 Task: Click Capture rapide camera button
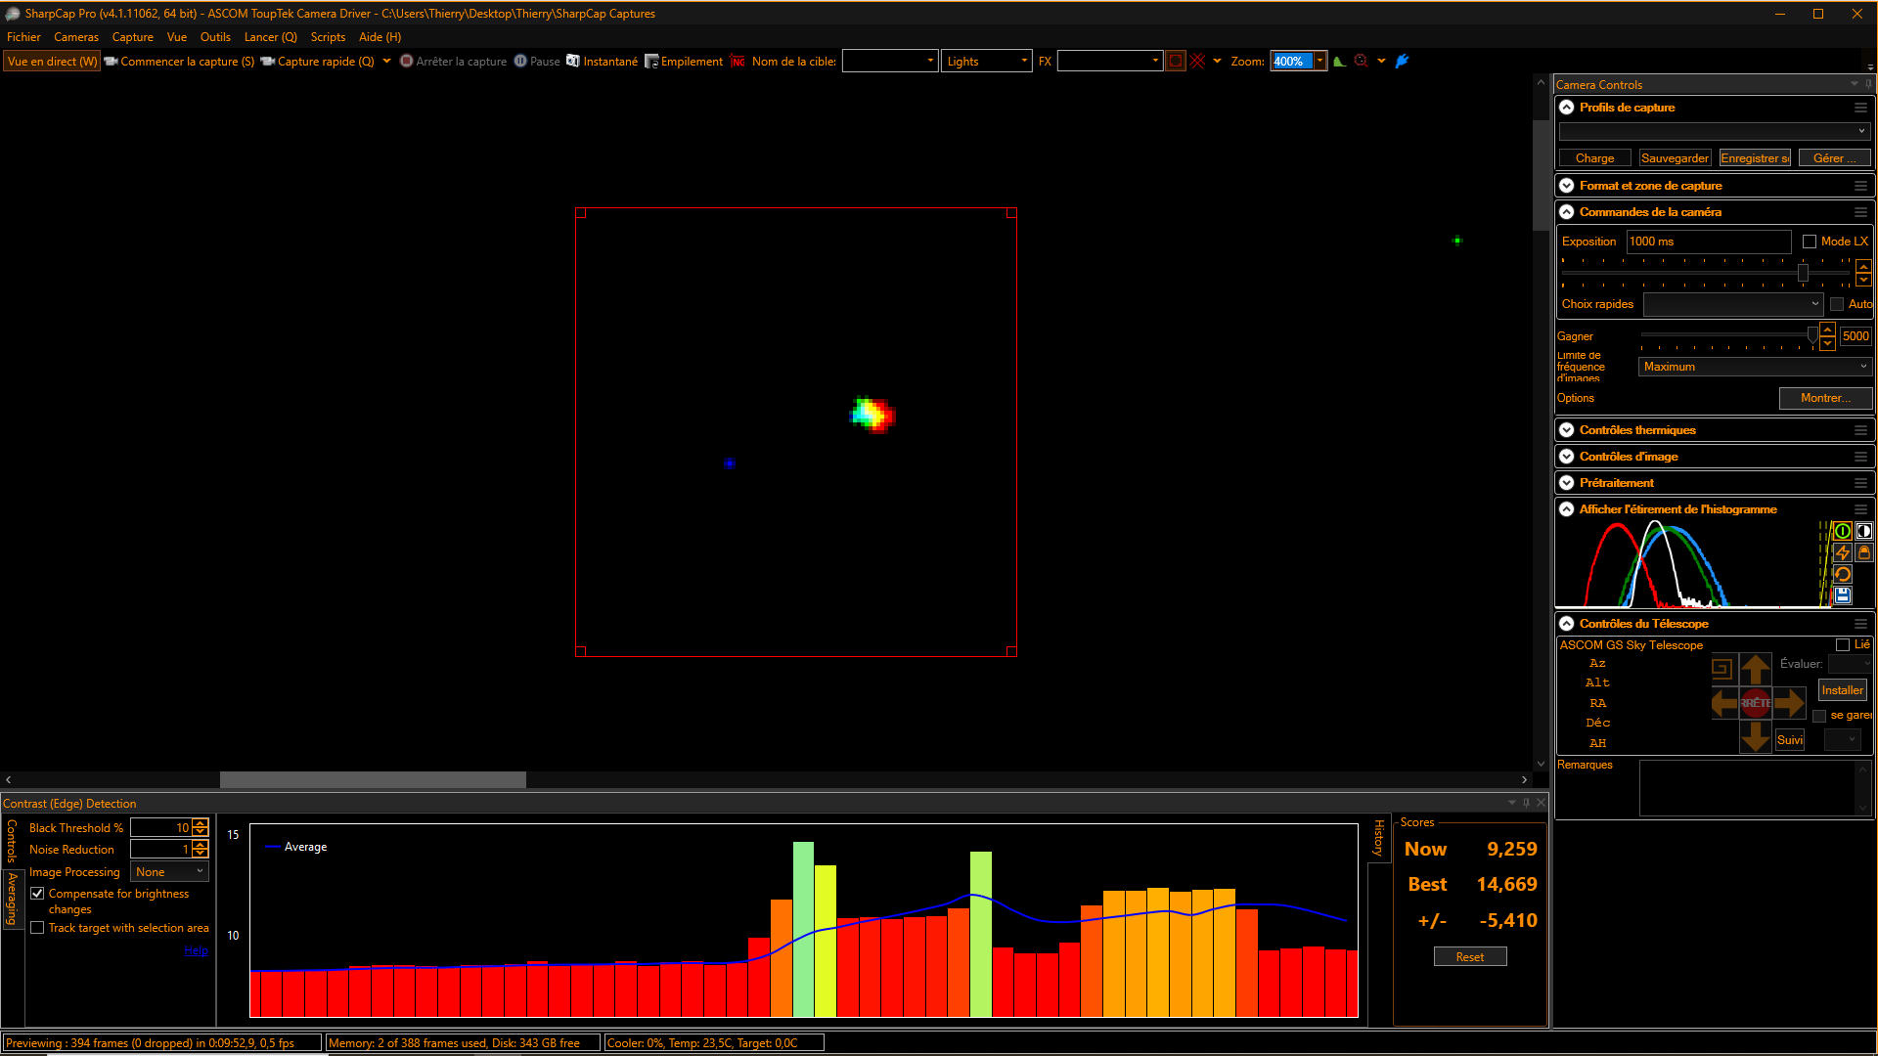[x=317, y=61]
